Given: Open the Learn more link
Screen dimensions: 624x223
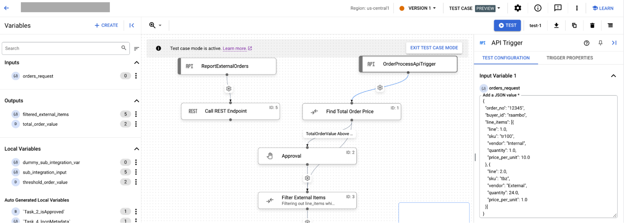Looking at the screenshot, I should 235,48.
